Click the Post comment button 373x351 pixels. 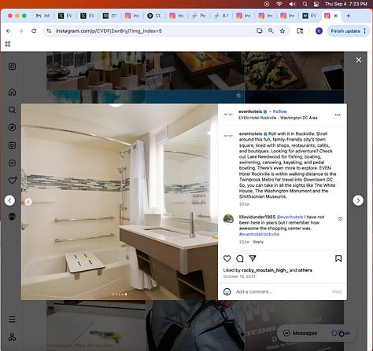(x=337, y=291)
